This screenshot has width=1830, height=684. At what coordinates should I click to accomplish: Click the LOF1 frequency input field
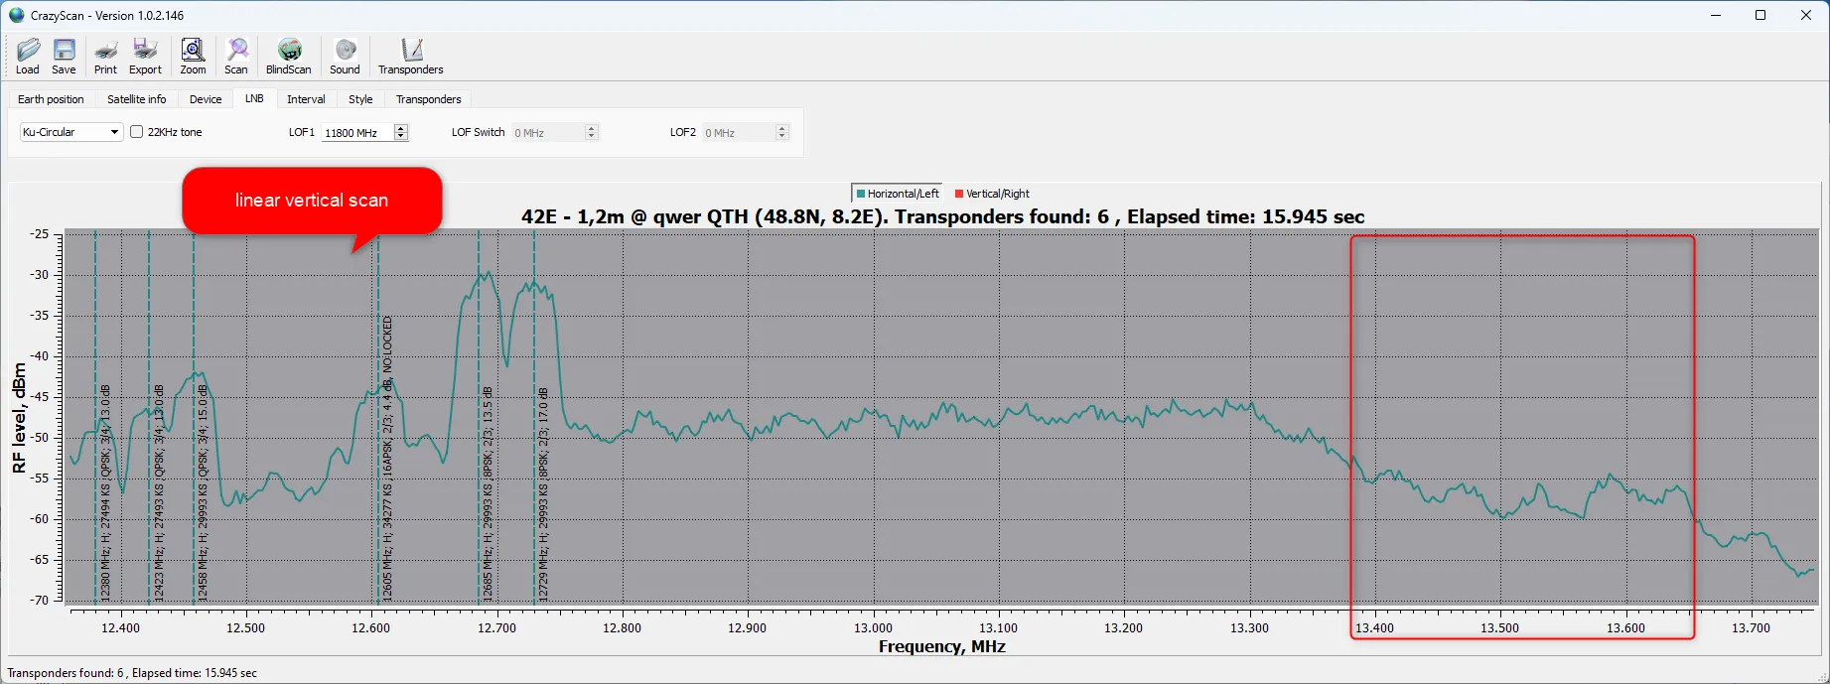coord(357,132)
